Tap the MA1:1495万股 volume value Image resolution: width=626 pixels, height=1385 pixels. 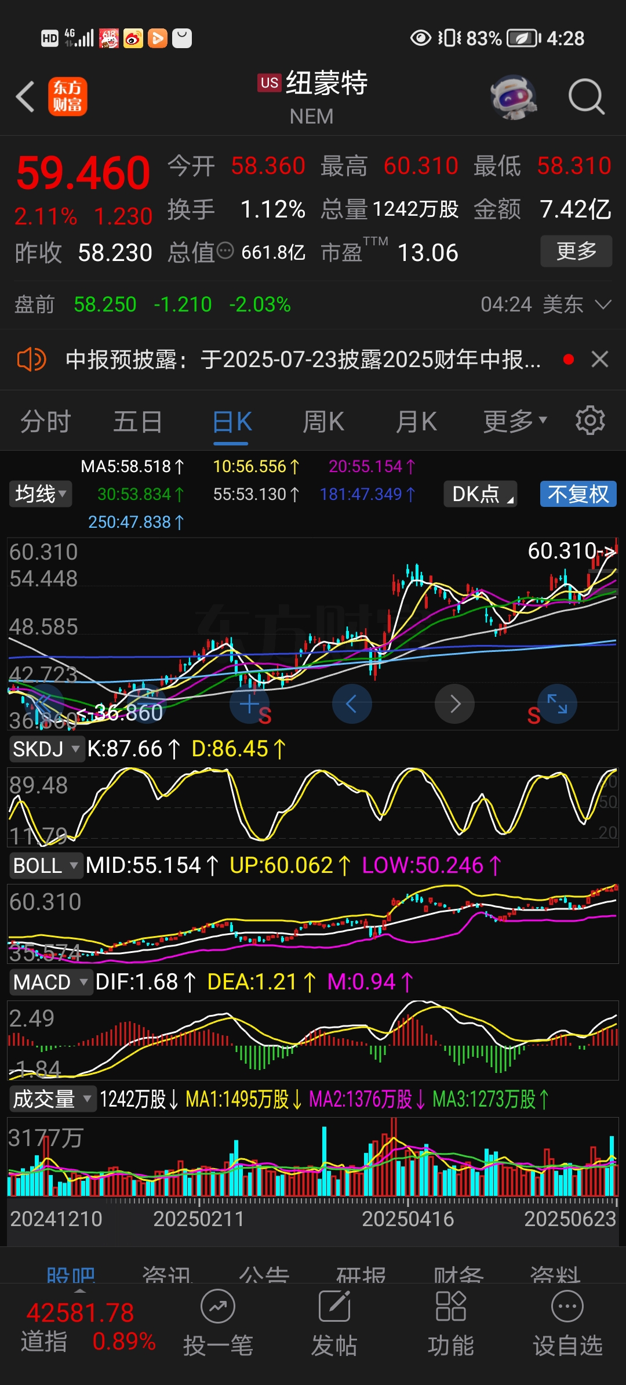pos(244,1098)
